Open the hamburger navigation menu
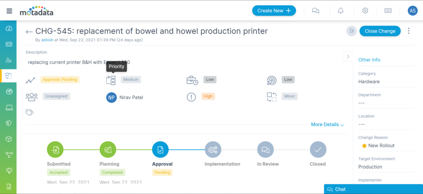Screen dimensions: 423x194 point(9,11)
